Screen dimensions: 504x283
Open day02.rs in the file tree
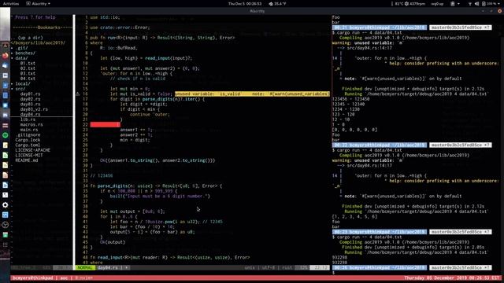tap(30, 99)
